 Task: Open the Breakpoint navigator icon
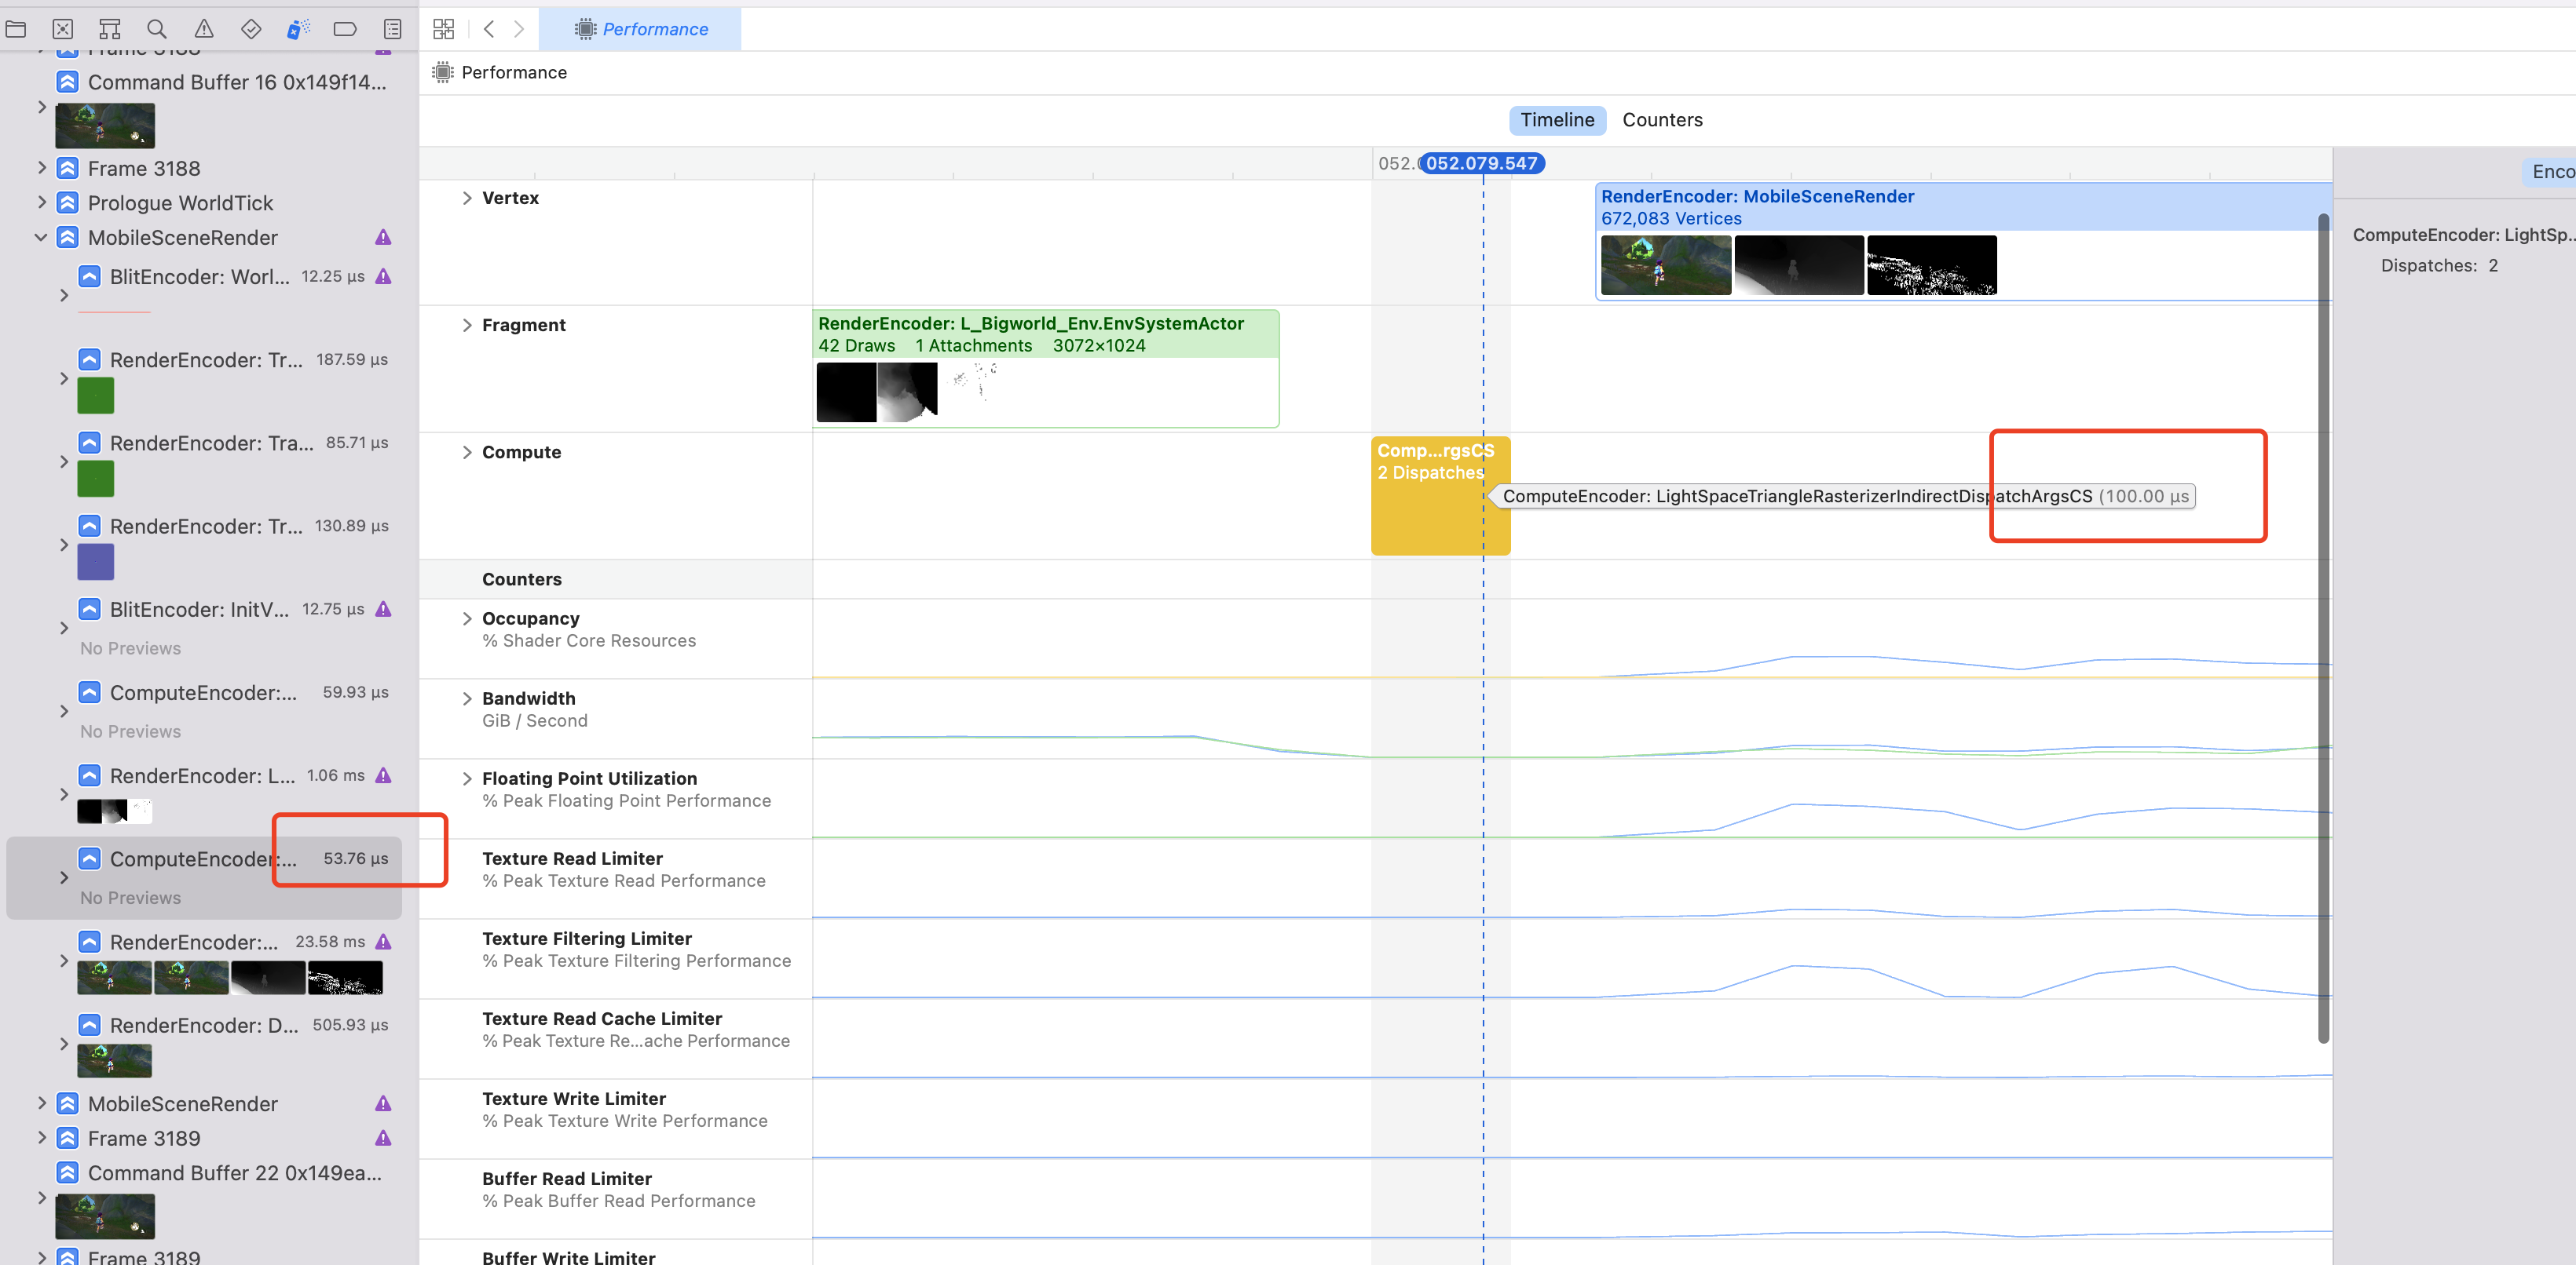[x=345, y=29]
